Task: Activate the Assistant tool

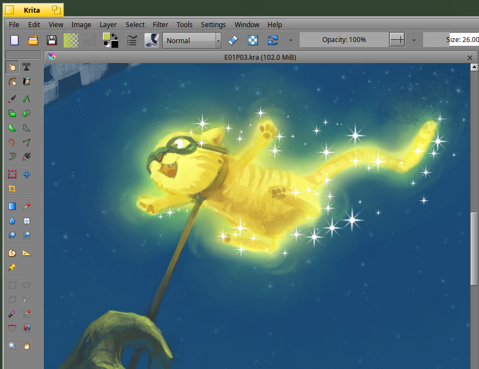Action: [12, 253]
